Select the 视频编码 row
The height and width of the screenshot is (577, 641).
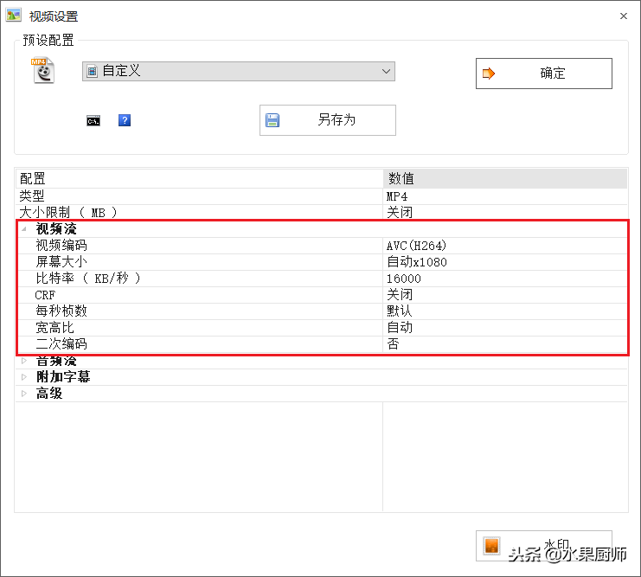pos(321,246)
